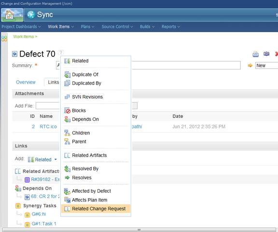Click the Related Artifacts icon in links tree

18,171
